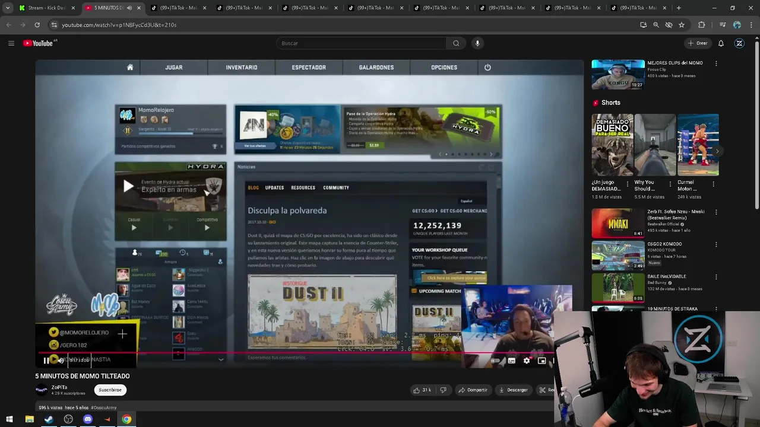This screenshot has width=760, height=427.
Task: Toggle autoplay switch in player
Action: (495, 361)
